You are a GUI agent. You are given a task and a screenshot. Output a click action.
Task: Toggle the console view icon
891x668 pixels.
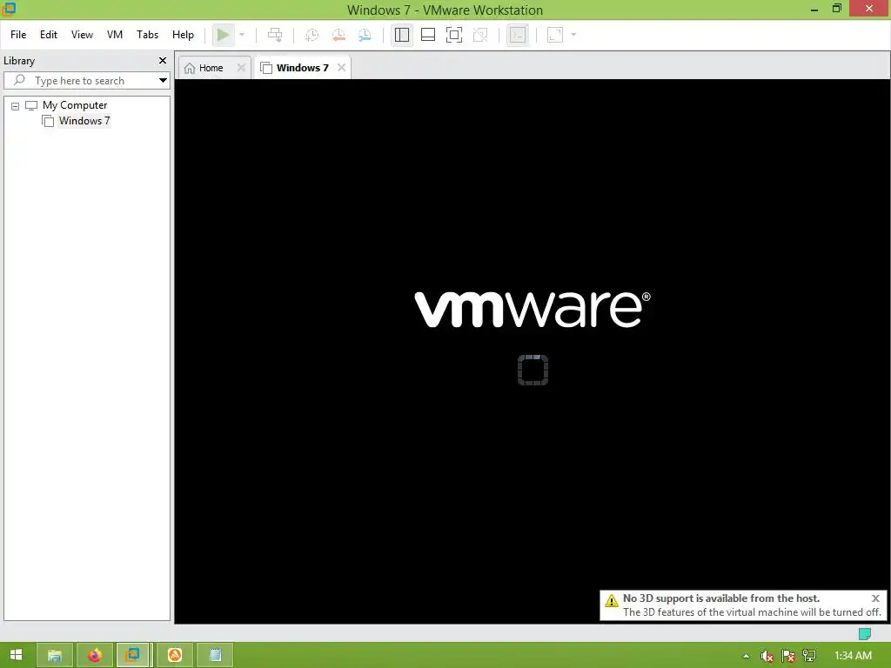click(517, 35)
